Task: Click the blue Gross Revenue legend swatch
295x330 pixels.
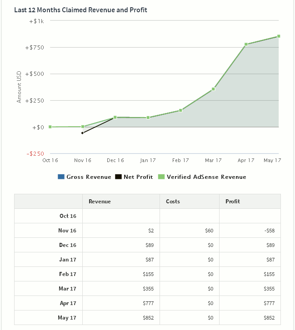Action: [61, 177]
